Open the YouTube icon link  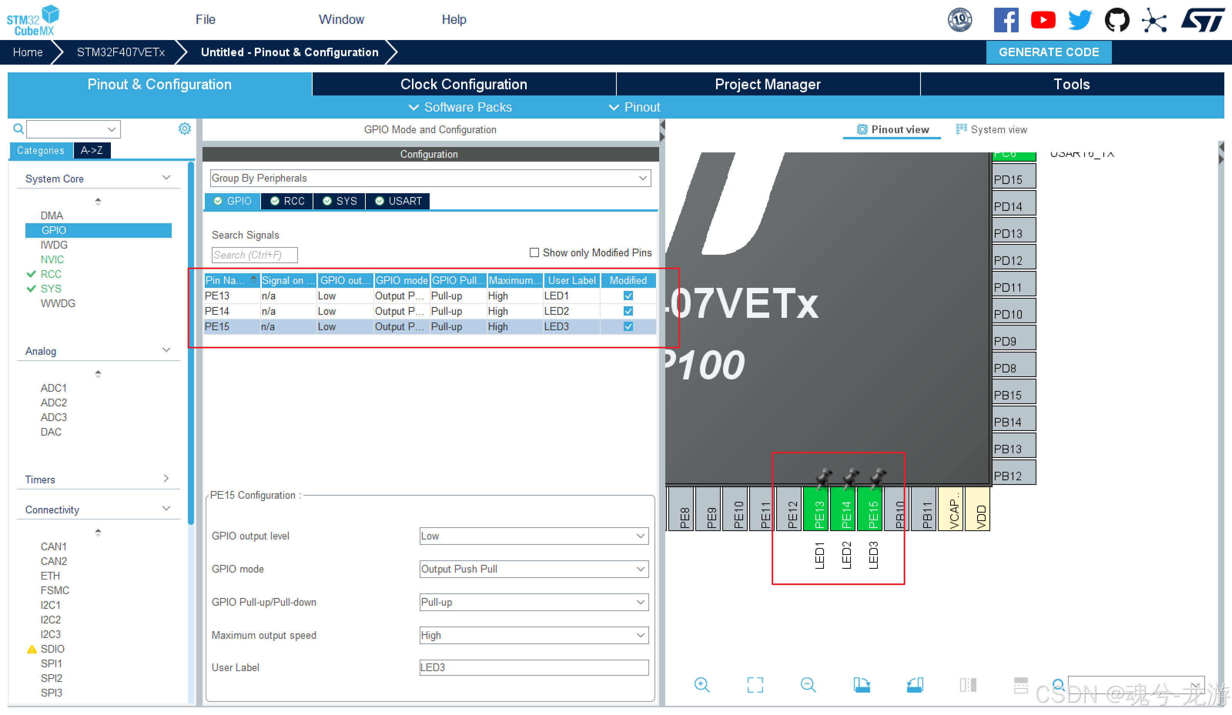1043,20
